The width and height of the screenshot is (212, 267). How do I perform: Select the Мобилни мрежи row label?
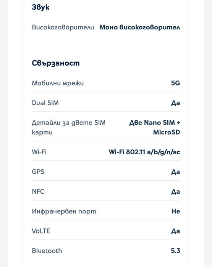(x=58, y=83)
